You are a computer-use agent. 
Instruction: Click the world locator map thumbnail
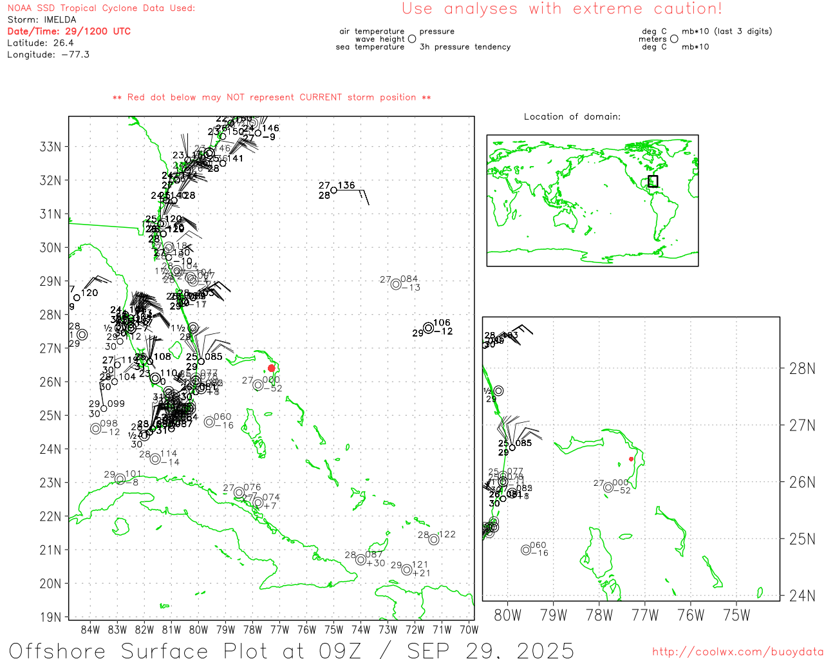[592, 200]
